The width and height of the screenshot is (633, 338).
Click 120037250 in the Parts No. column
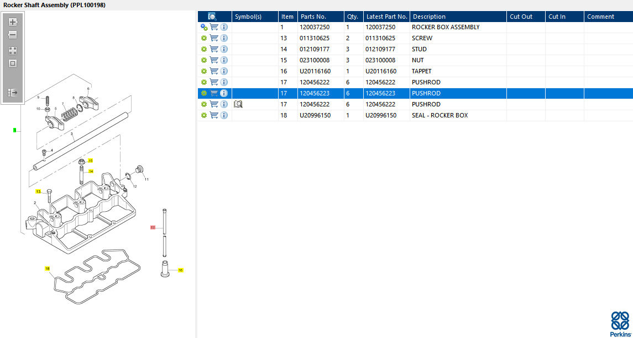[x=315, y=28]
